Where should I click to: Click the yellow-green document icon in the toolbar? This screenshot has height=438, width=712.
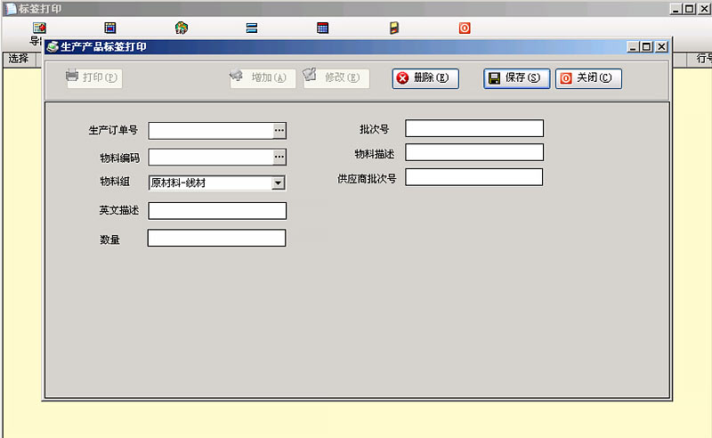(394, 28)
